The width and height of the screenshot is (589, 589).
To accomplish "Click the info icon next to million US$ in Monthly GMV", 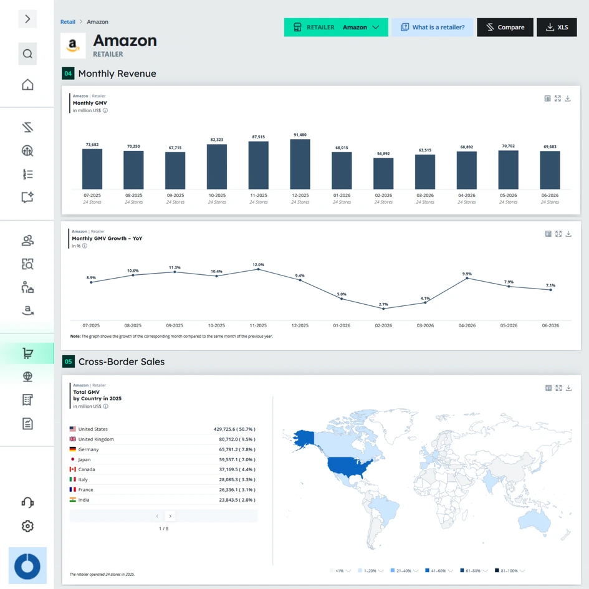I will pyautogui.click(x=105, y=110).
